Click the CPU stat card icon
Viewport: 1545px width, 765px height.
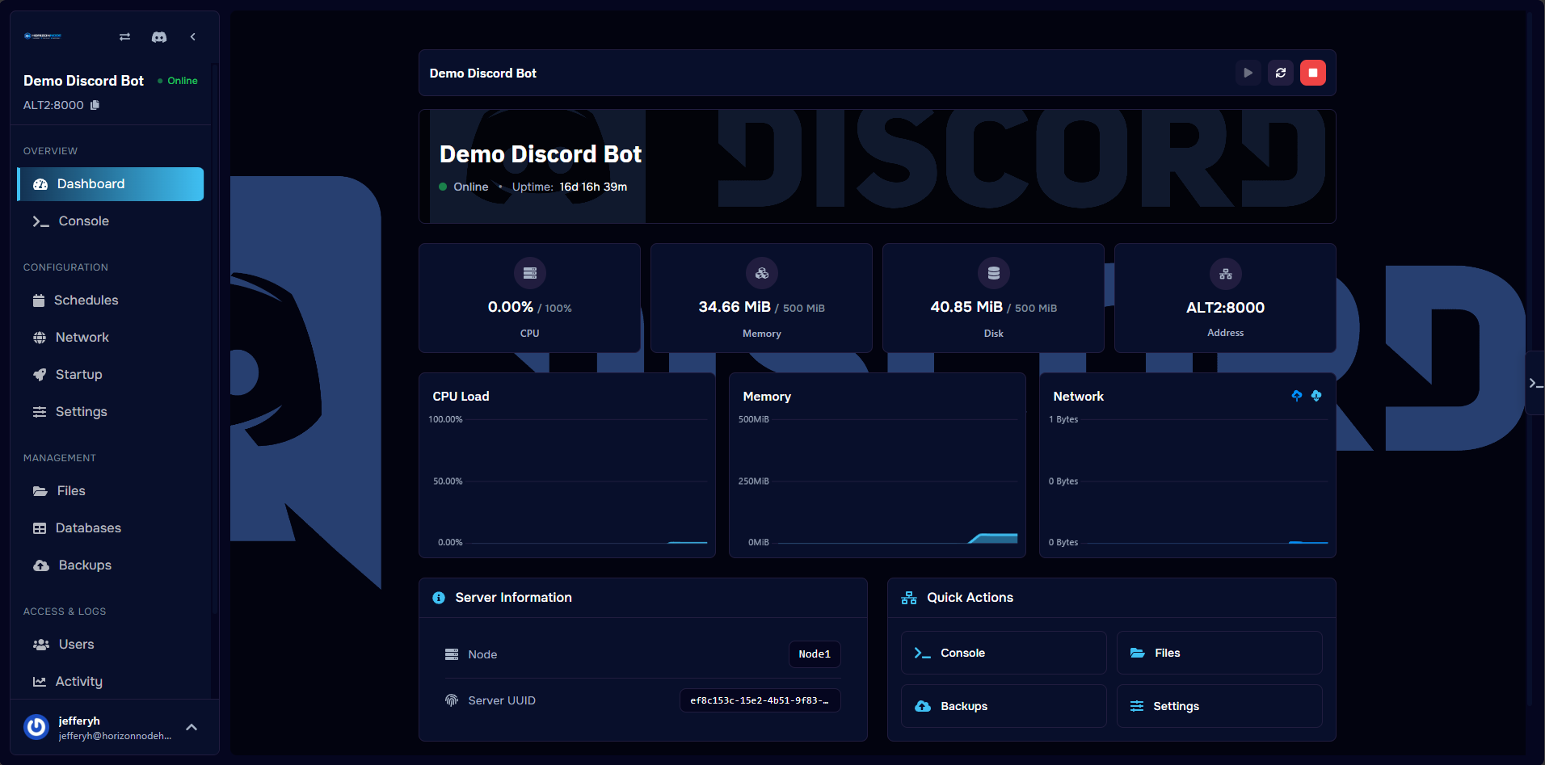(530, 273)
